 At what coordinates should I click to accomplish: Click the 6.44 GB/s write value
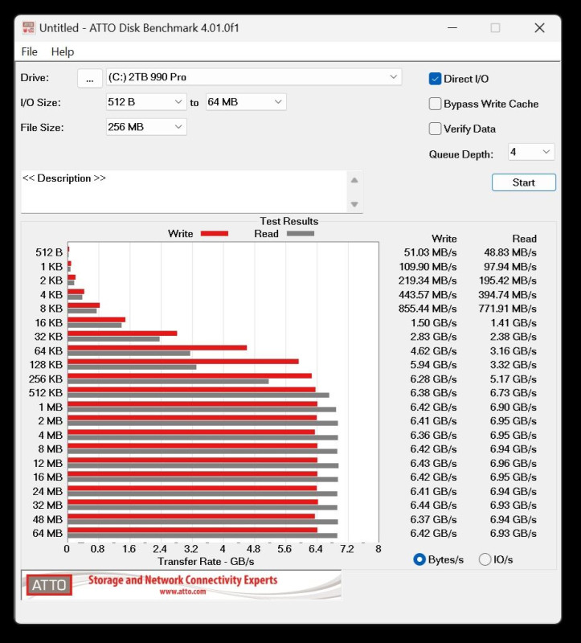(x=433, y=506)
